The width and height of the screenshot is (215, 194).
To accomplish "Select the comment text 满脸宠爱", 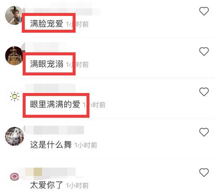I will click(47, 23).
